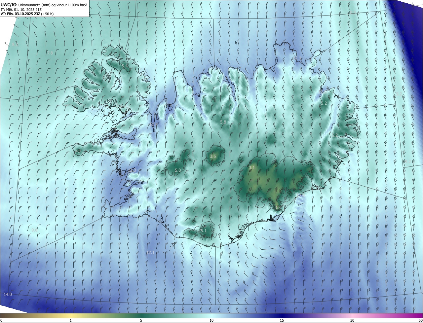Viewport: 423px width, 323px height.
Task: Click the 0 tick label on the colour scale
Action: click(x=1, y=320)
